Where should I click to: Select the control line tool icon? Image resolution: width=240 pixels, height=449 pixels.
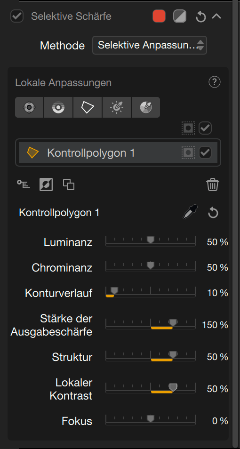pyautogui.click(x=58, y=107)
